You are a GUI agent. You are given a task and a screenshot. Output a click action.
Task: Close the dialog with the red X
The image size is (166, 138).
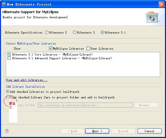(x=161, y=5)
